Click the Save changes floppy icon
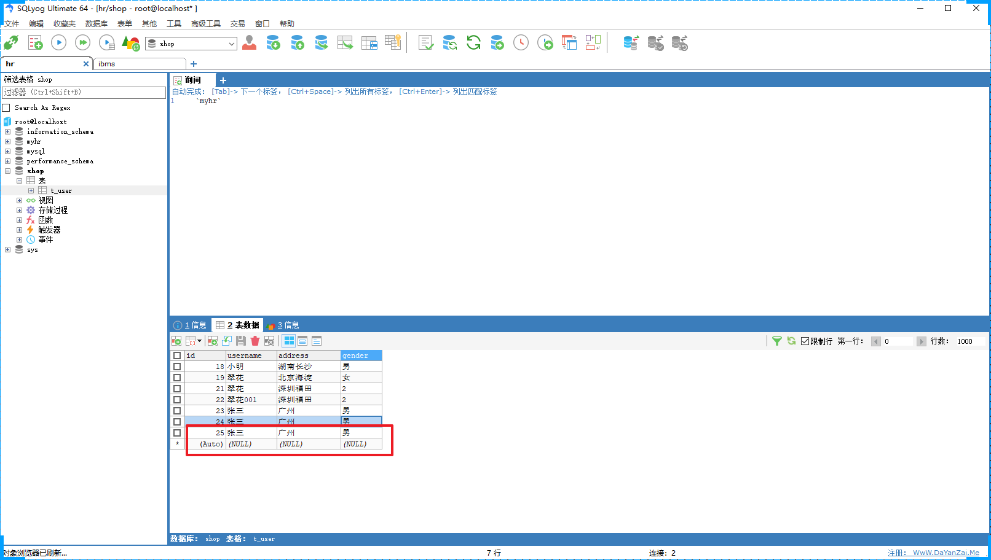The height and width of the screenshot is (560, 991). [x=241, y=341]
